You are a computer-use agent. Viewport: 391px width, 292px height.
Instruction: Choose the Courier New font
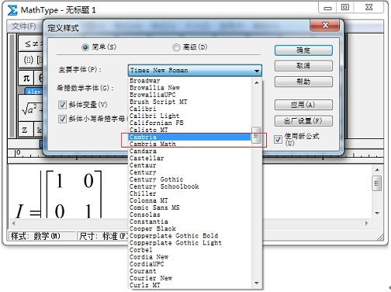(x=189, y=278)
